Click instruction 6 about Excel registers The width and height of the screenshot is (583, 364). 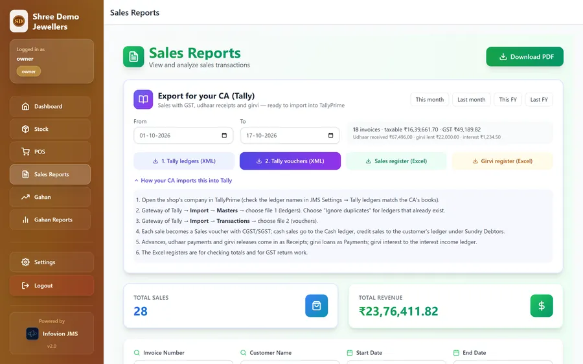tap(222, 253)
